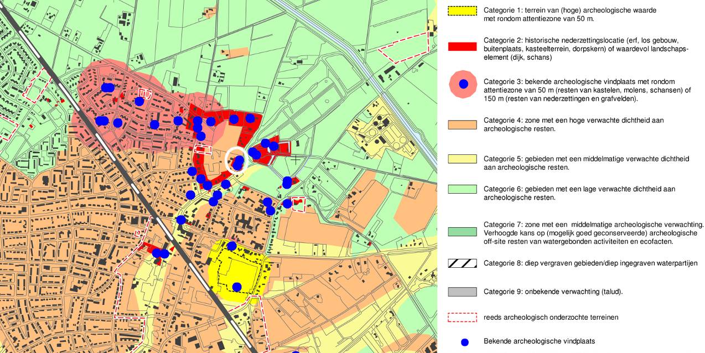Image resolution: width=705 pixels, height=353 pixels.
Task: Click the blue dot legend symbol for Bekende archeologische vindplaats
Action: [x=464, y=342]
